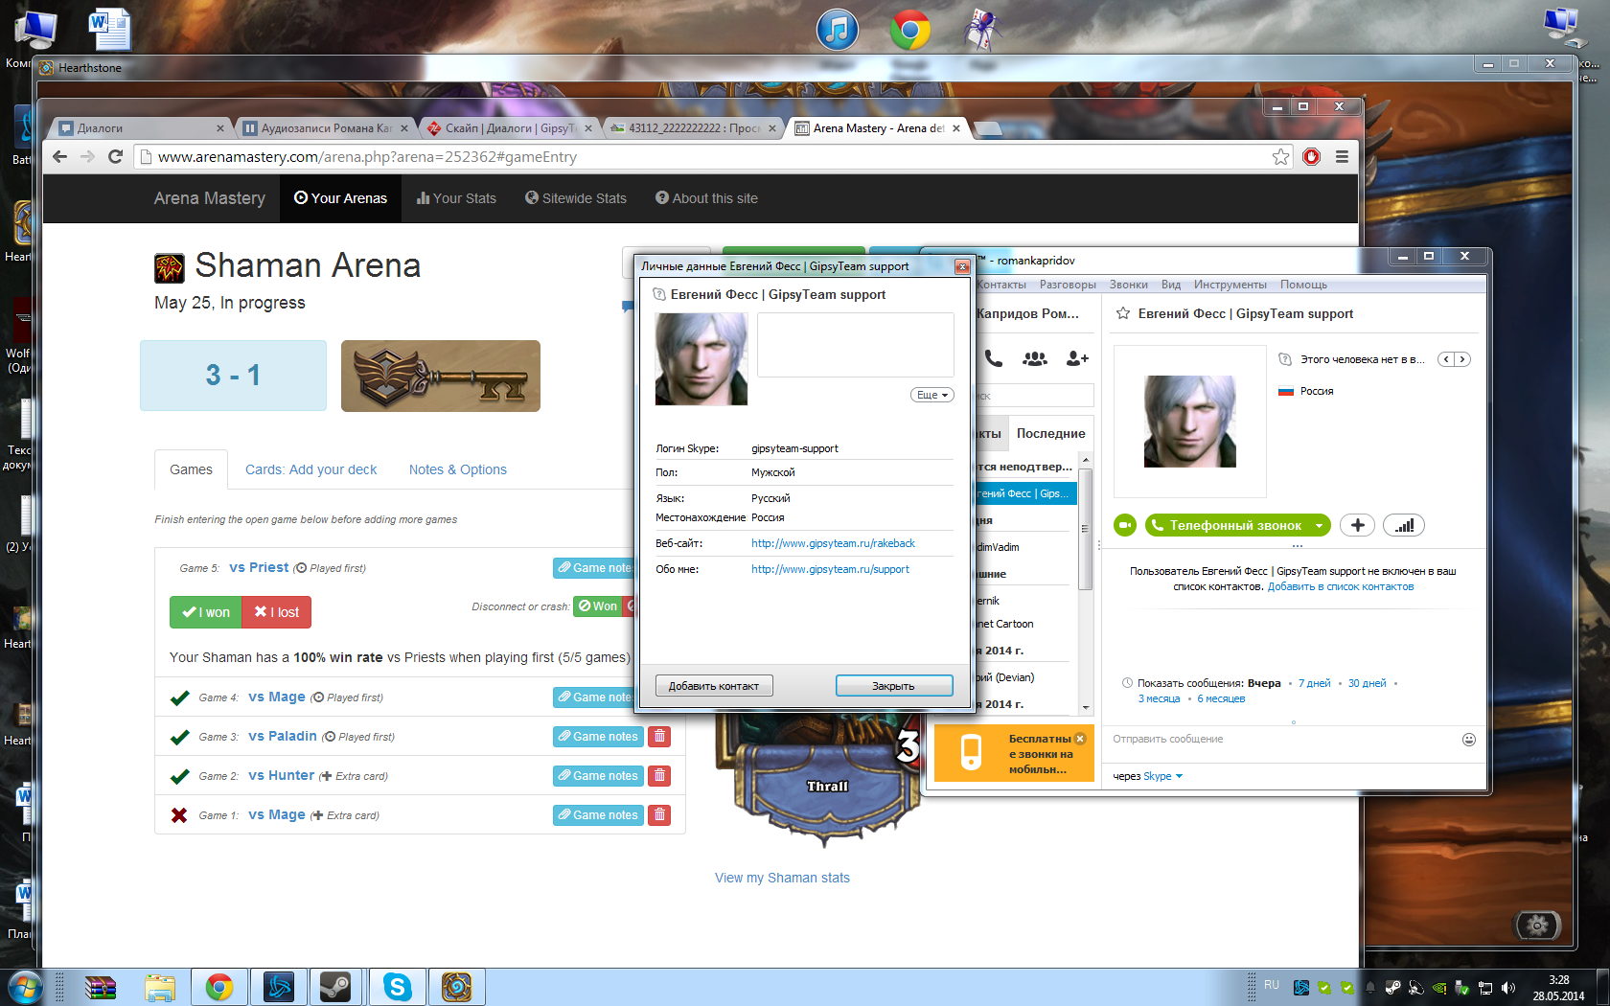The width and height of the screenshot is (1610, 1006).
Task: Close the free mobile calls ad
Action: pyautogui.click(x=1080, y=739)
